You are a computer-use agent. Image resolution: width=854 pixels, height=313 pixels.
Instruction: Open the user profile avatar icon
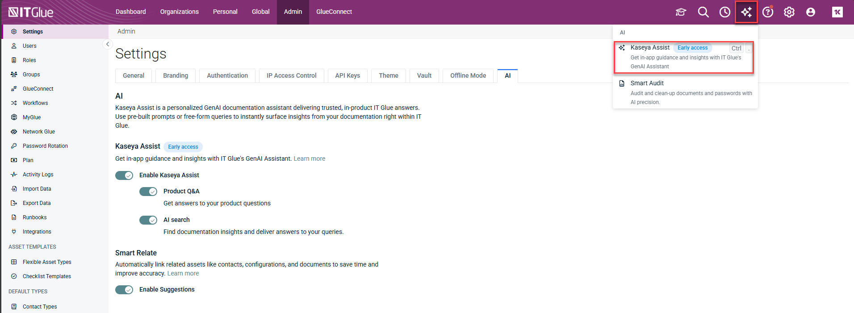(811, 12)
